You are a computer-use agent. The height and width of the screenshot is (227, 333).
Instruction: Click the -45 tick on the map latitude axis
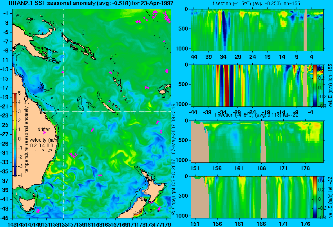point(5,218)
